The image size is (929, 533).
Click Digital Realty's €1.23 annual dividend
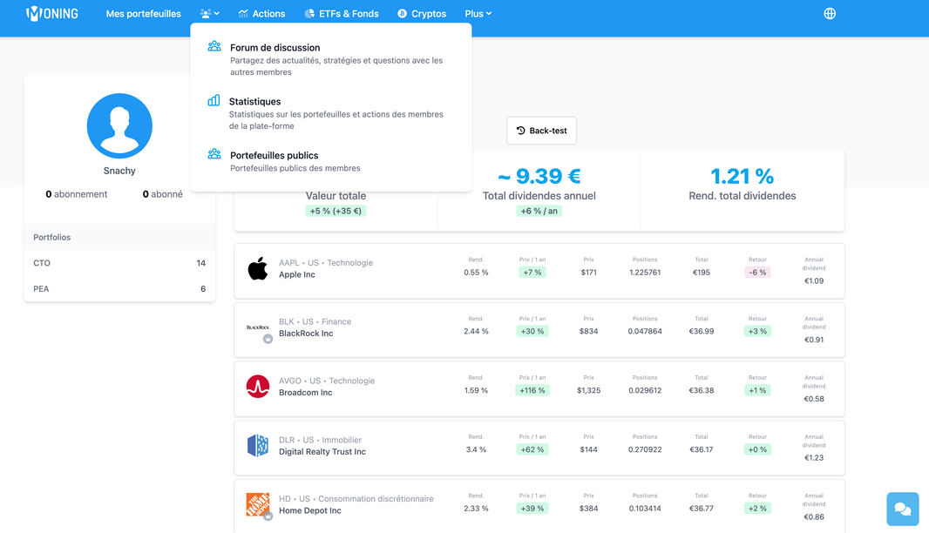tap(813, 458)
